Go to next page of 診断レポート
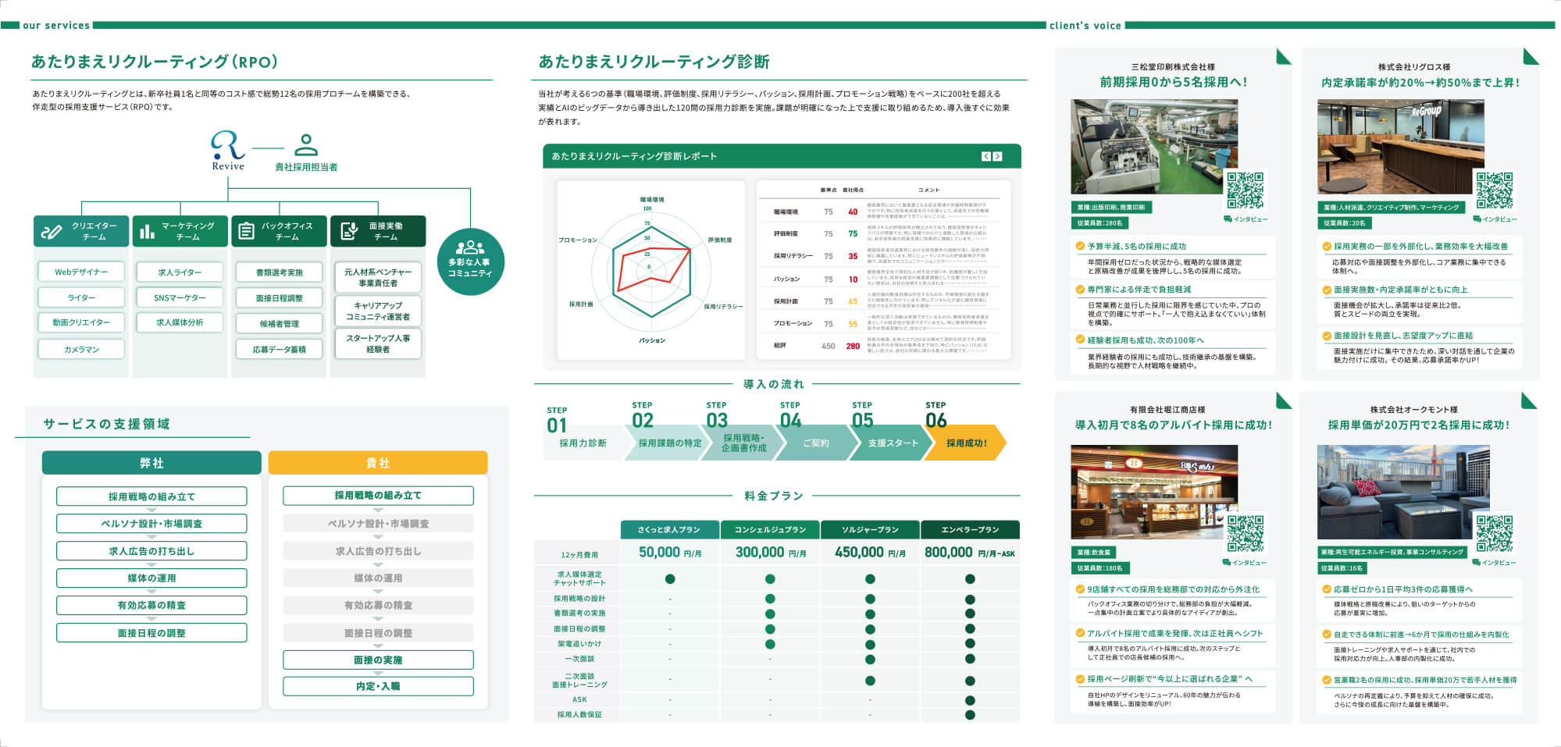 coord(997,157)
